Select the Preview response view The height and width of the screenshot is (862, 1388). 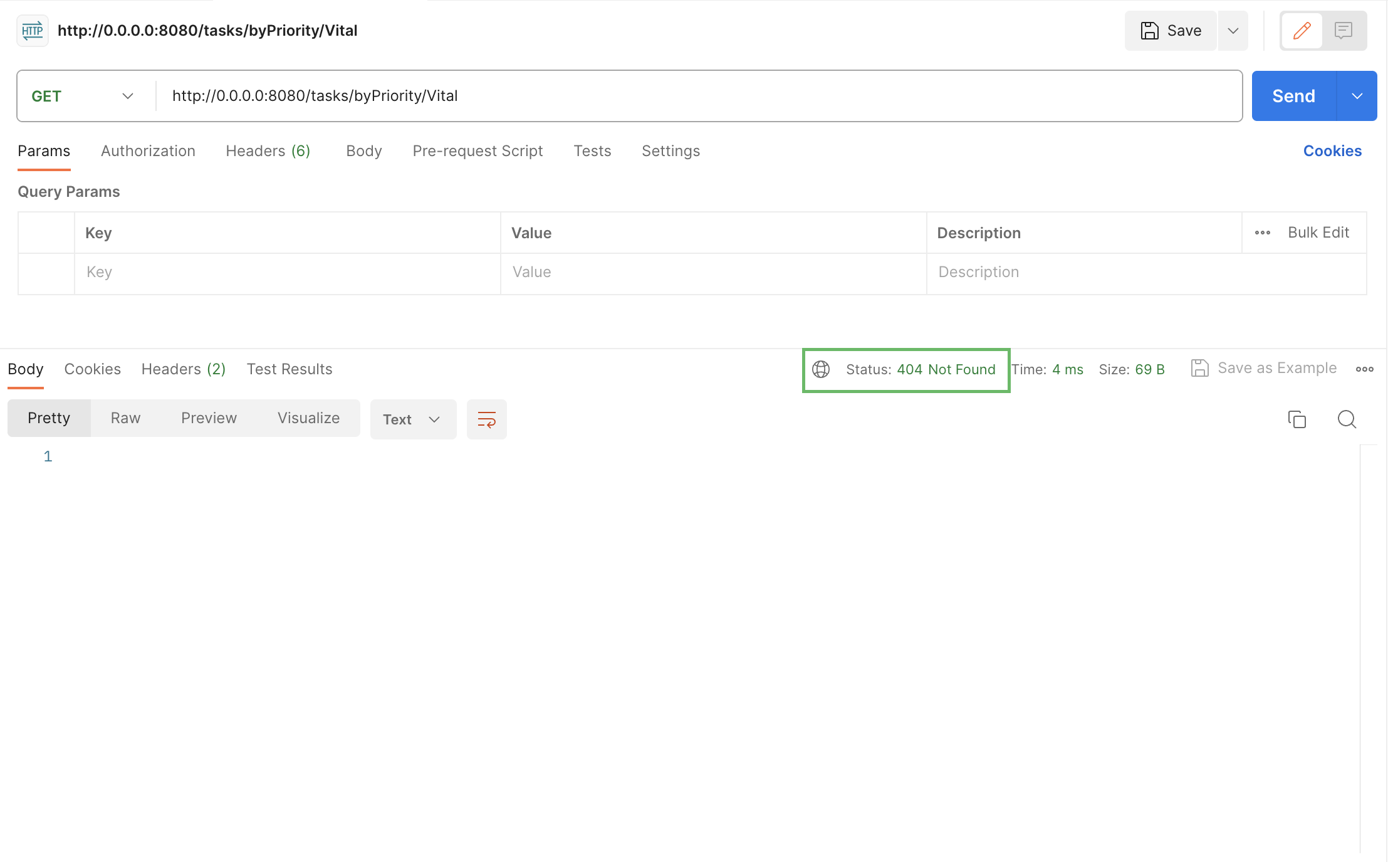[208, 417]
